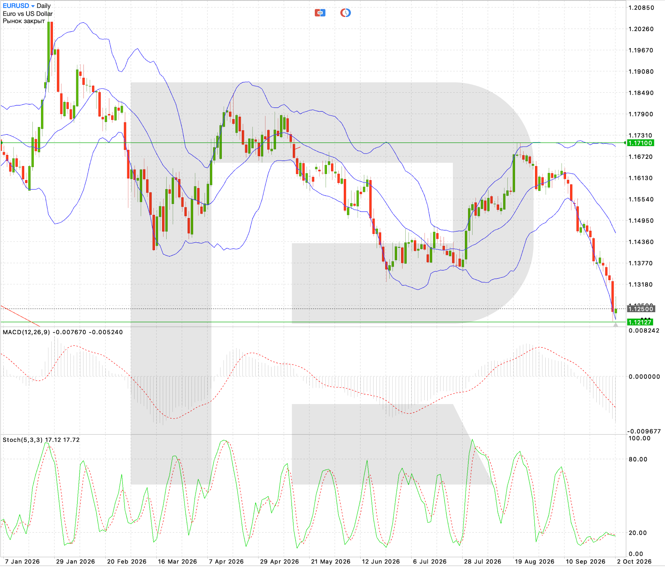The image size is (665, 567).
Task: Click the 1.17900 price scale value
Action: [x=641, y=114]
